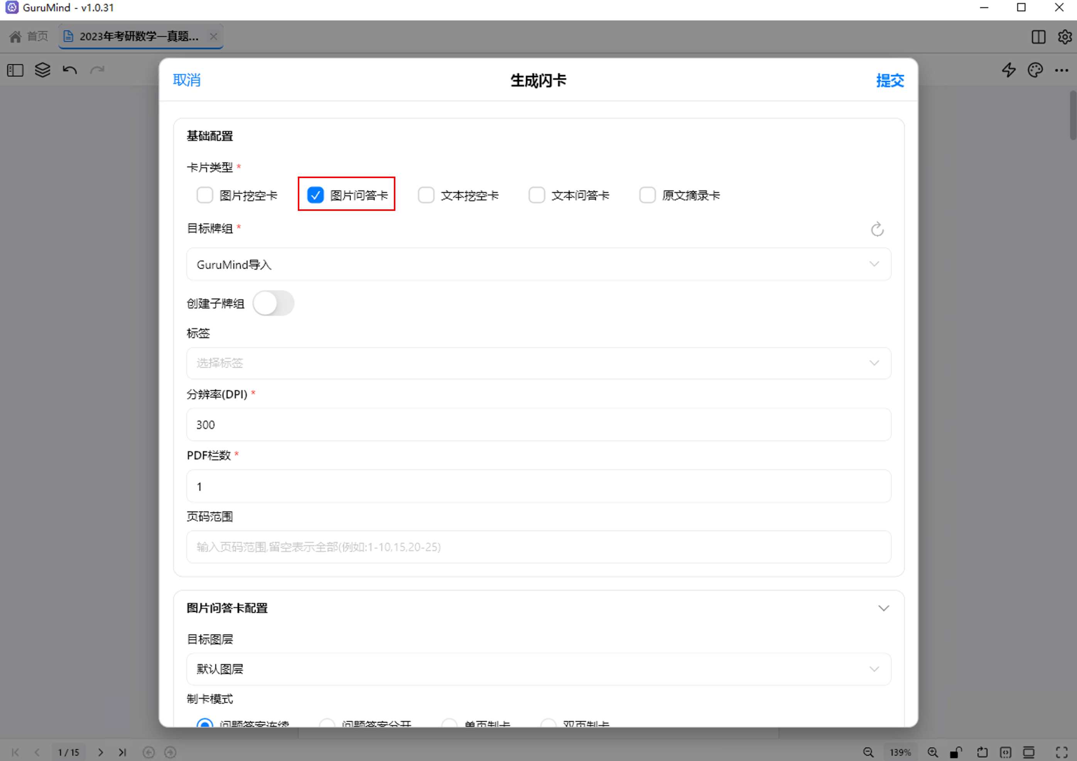1077x761 pixels.
Task: Go to previous page arrow
Action: tap(37, 752)
